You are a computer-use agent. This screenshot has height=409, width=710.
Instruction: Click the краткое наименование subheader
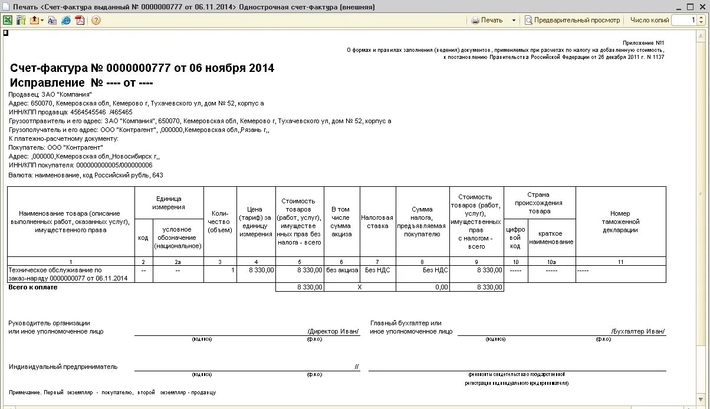pos(551,238)
